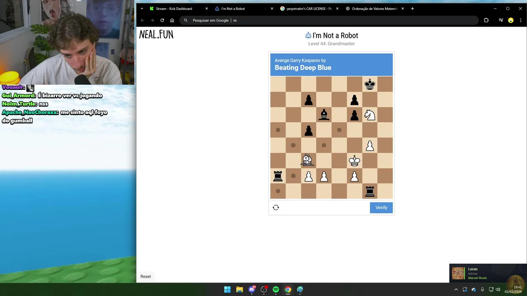Screen dimensions: 527x296
Task: Open OBS Studio from the taskbar
Action: pyautogui.click(x=263, y=289)
